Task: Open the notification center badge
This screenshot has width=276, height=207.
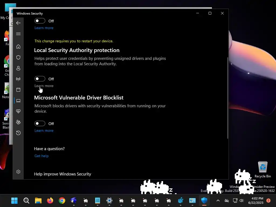Action: coord(268,201)
